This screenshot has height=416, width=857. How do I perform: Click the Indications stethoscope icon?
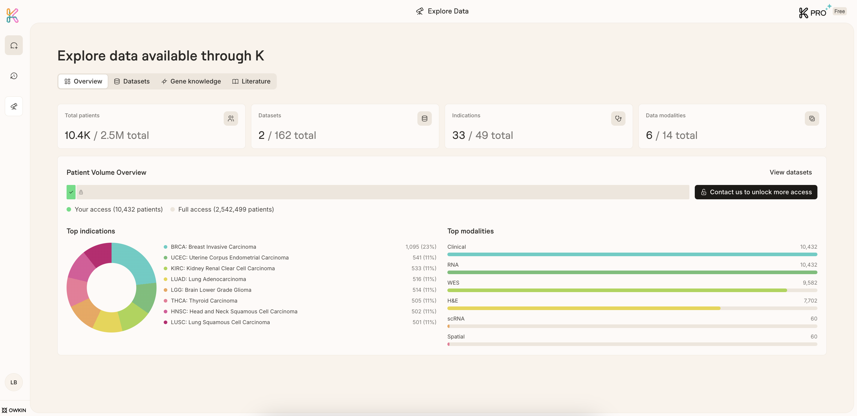click(618, 118)
